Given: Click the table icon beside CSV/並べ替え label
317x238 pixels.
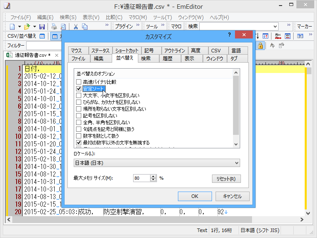Looking at the screenshot, I should [x=42, y=36].
